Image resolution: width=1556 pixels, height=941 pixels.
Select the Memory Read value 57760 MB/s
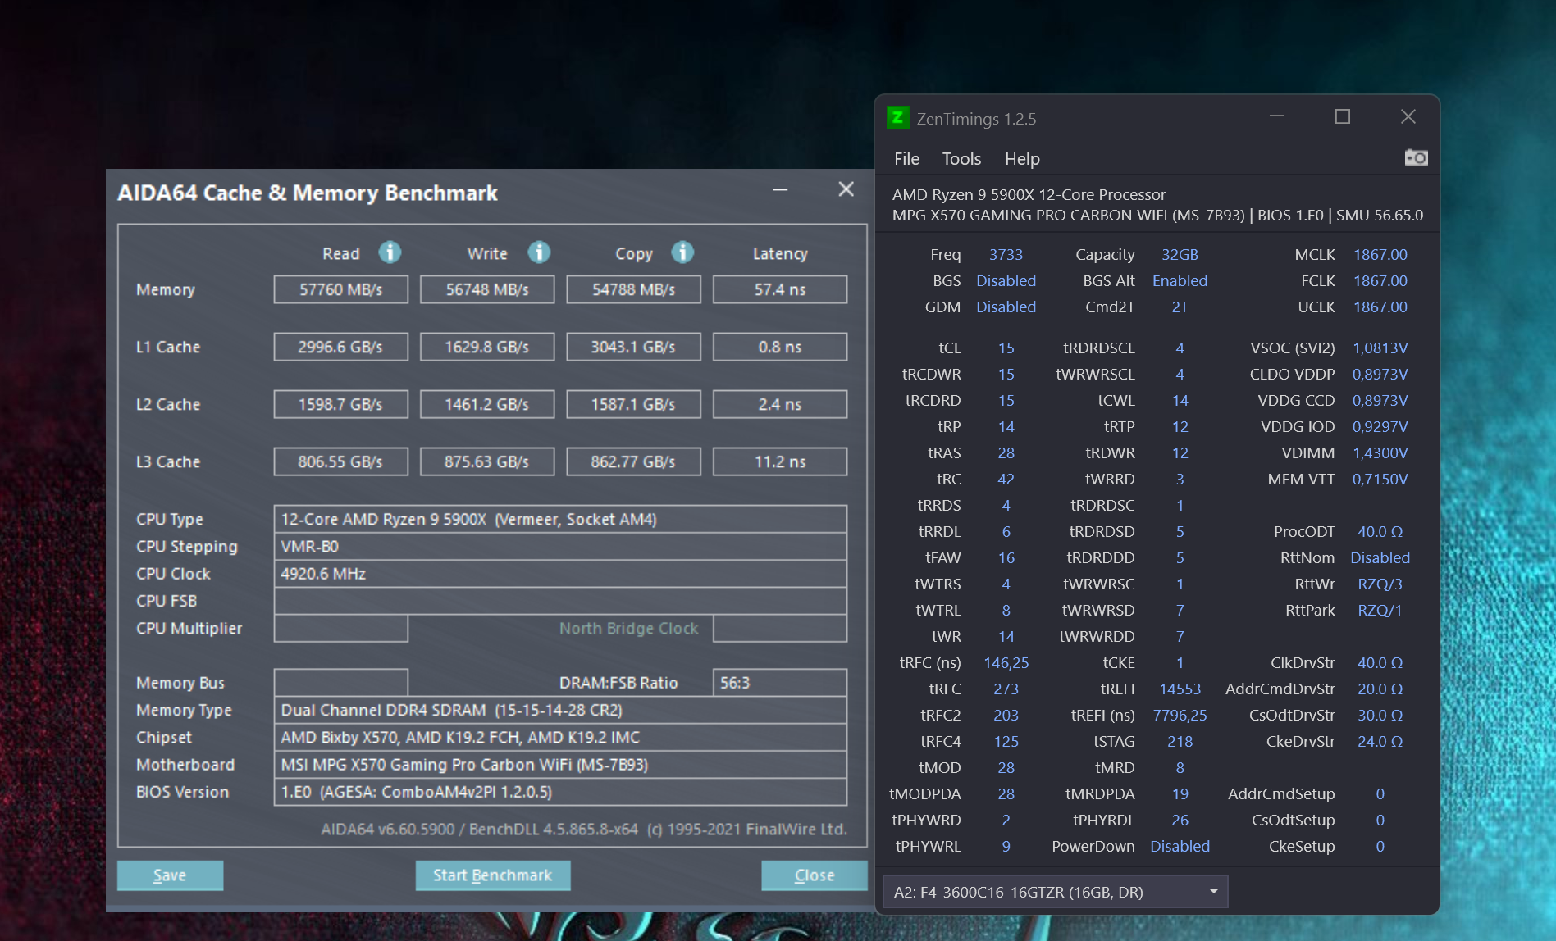[341, 289]
